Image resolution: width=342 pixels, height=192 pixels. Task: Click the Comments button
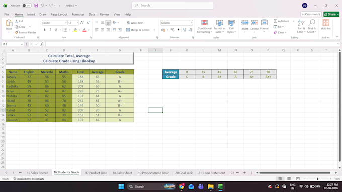click(311, 14)
